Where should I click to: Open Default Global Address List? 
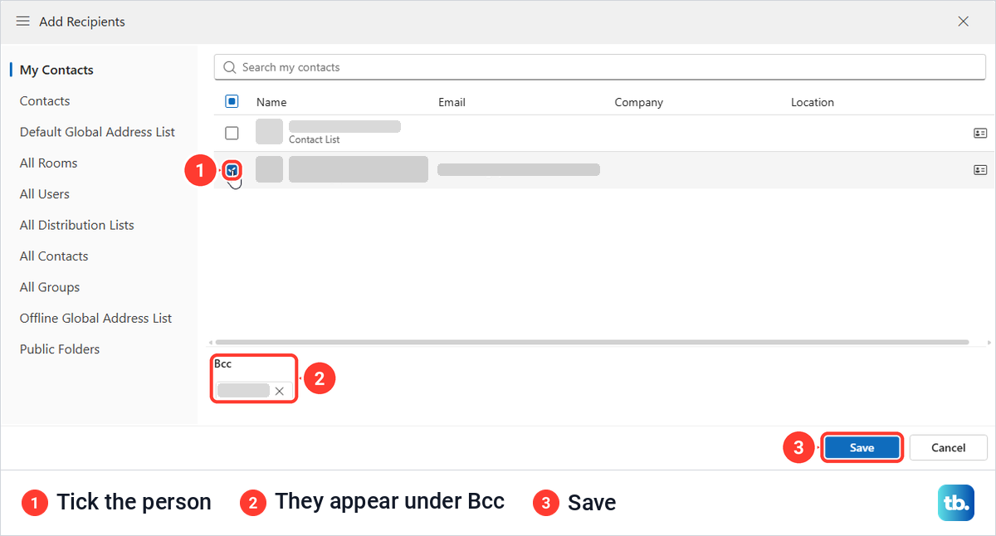(97, 132)
